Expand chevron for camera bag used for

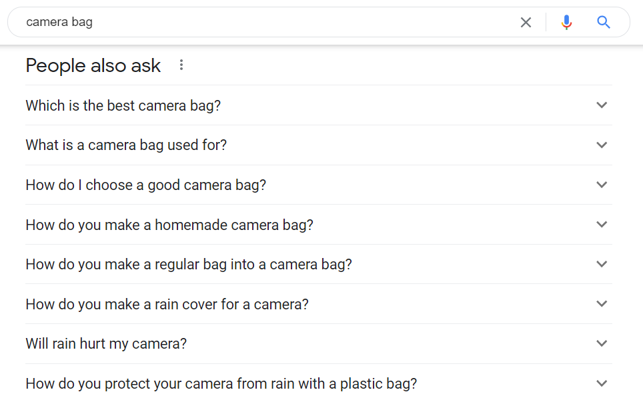tap(602, 145)
